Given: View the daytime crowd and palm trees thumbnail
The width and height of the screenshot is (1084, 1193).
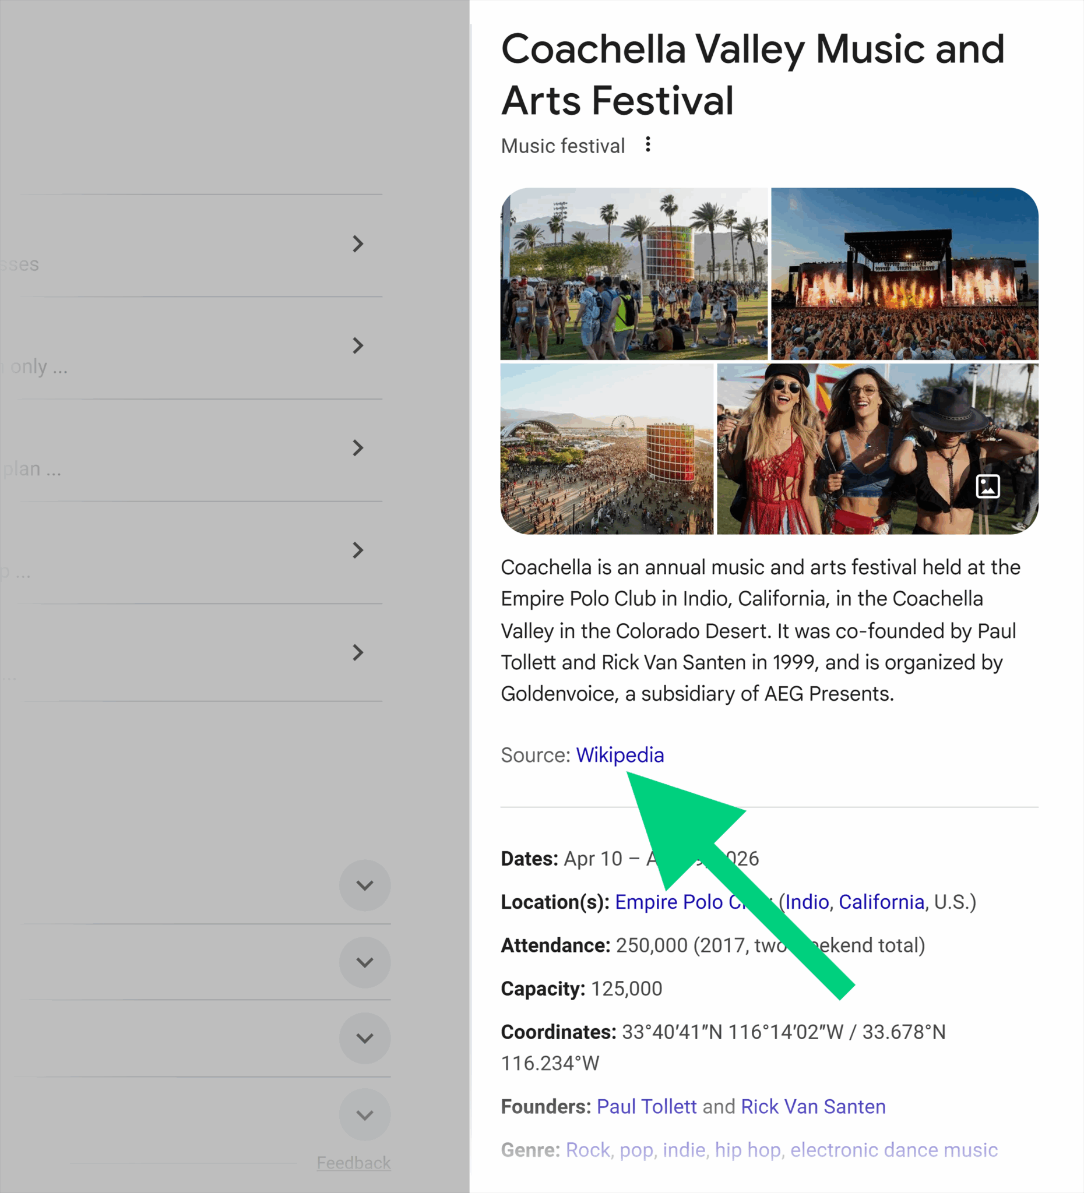Looking at the screenshot, I should [633, 272].
